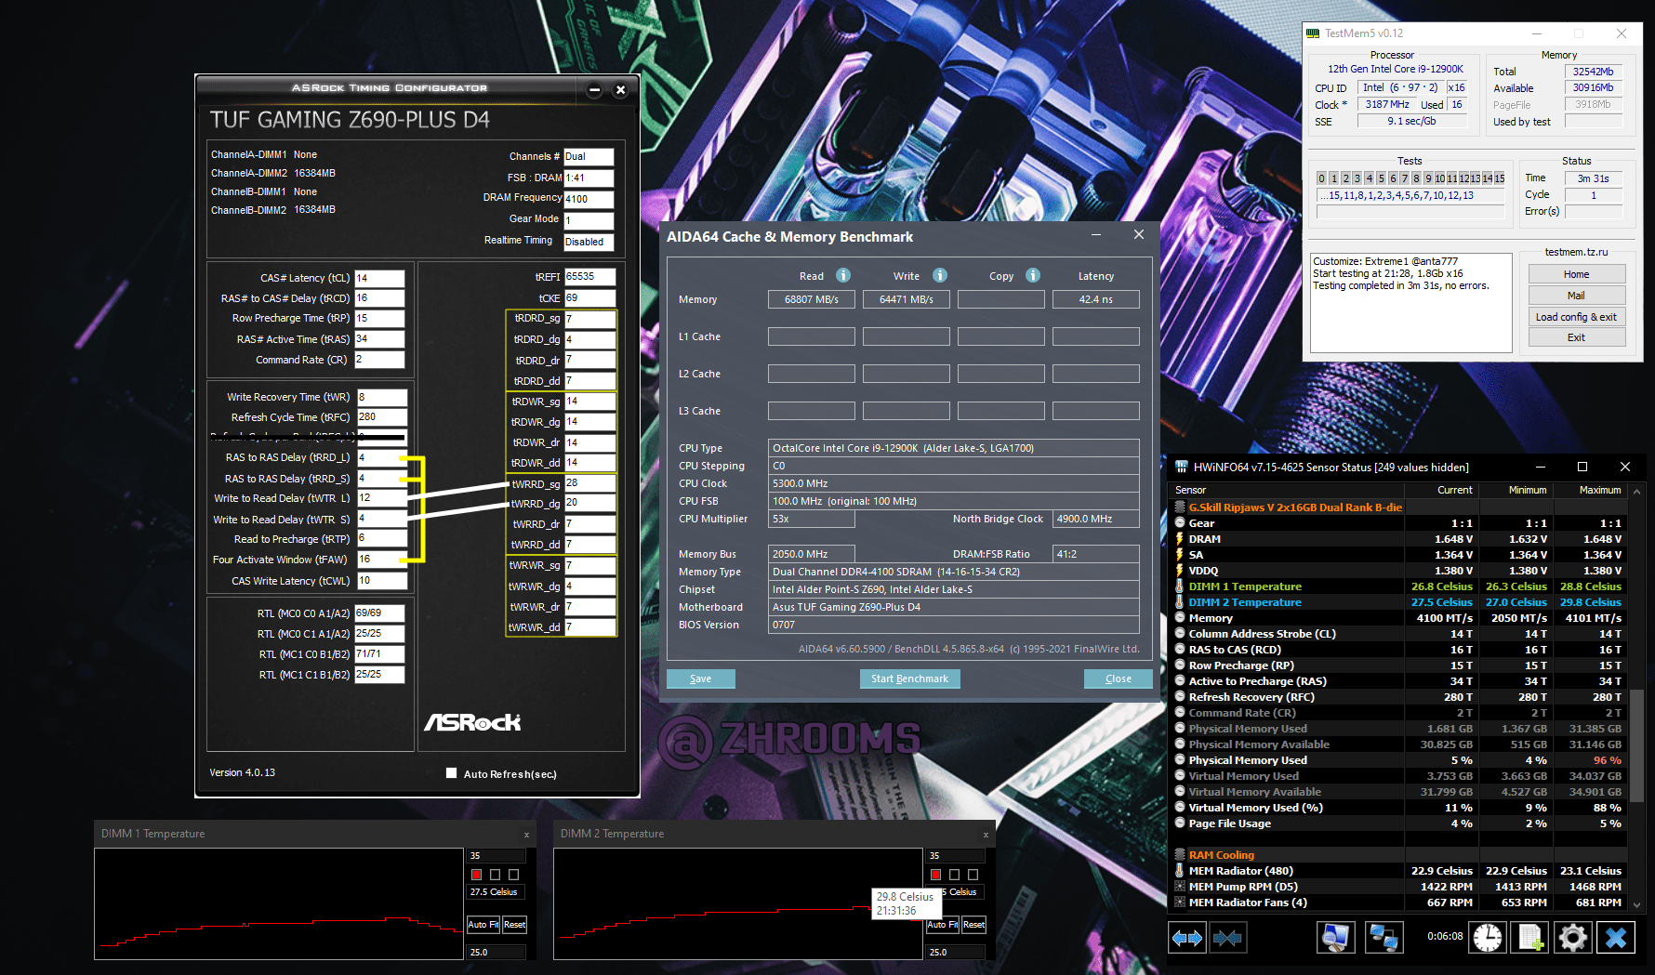Viewport: 1655px width, 975px height.
Task: Click the SA voltage lightning icon in HWiNFO
Action: pyautogui.click(x=1180, y=555)
